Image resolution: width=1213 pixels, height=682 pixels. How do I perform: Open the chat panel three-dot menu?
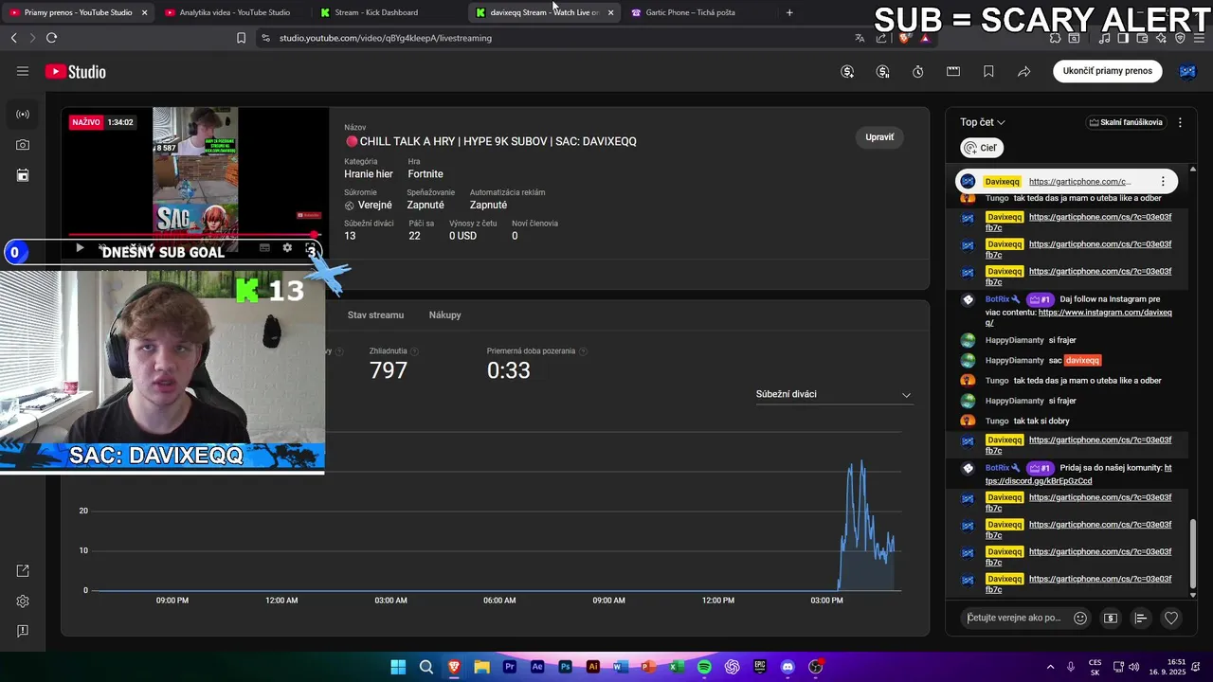pyautogui.click(x=1180, y=122)
